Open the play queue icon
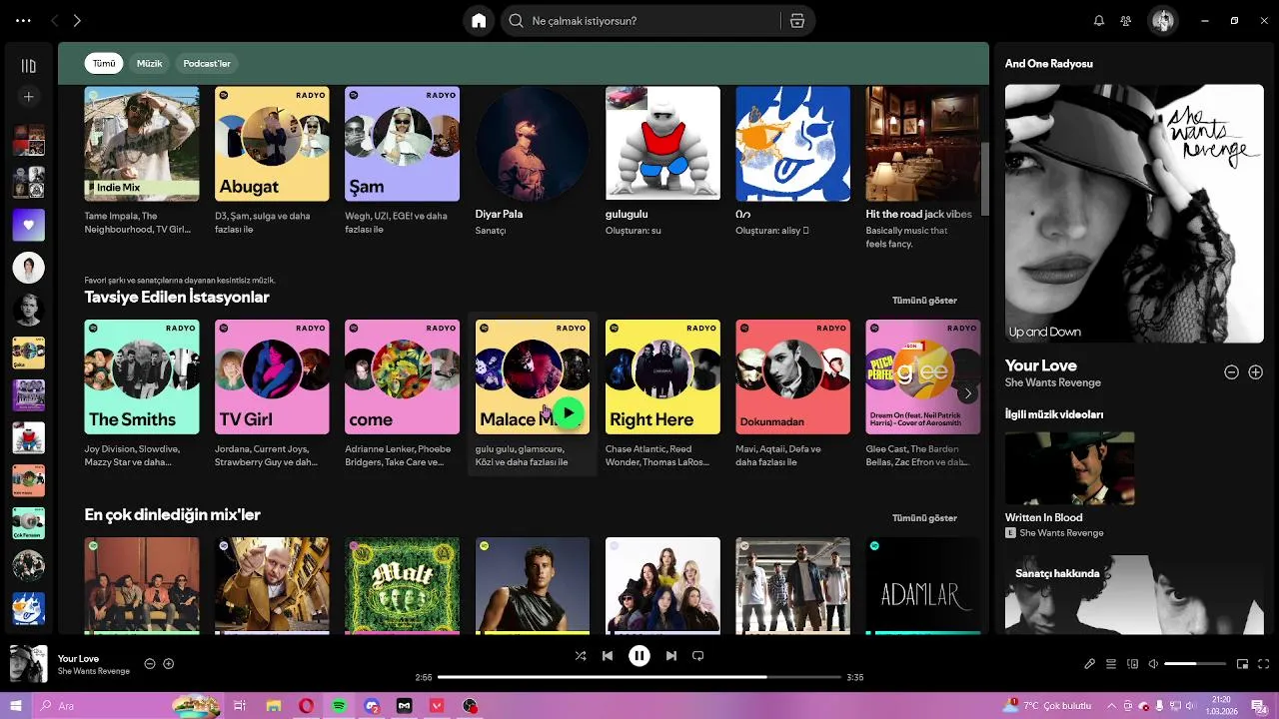 (1111, 664)
